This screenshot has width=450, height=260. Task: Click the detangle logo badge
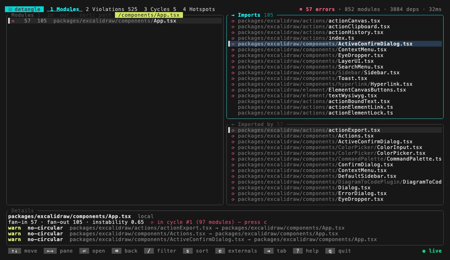pos(24,9)
